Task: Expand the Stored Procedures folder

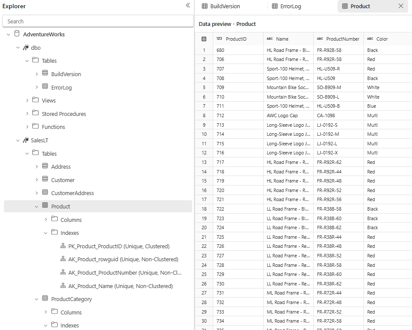Action: [x=27, y=114]
